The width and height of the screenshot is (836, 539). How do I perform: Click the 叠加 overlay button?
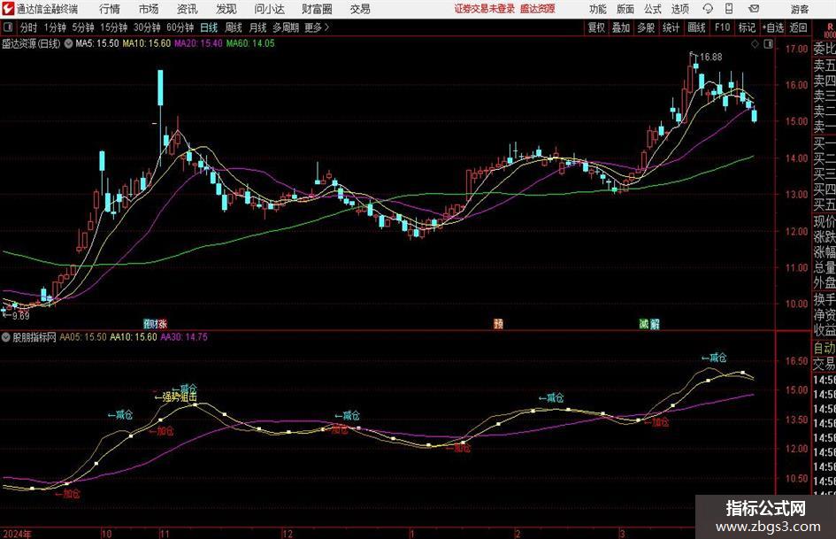click(621, 27)
